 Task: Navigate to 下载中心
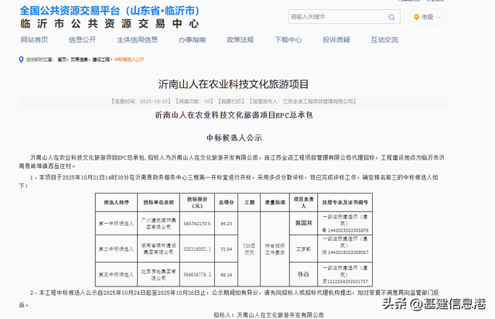[x=288, y=39]
